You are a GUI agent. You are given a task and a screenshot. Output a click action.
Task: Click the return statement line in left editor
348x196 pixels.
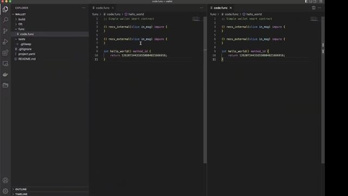pos(139,56)
